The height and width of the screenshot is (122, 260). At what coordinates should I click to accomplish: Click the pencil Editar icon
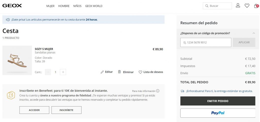coord(102,72)
